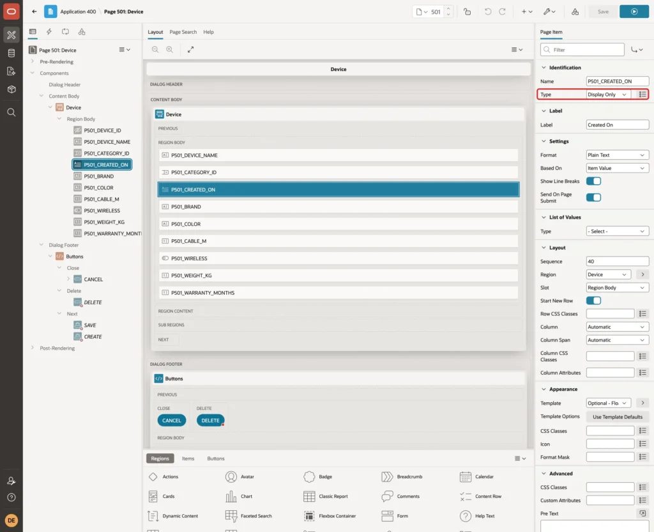654x532 pixels.
Task: Switch to Processing tab icon in tree pane
Action: tap(65, 32)
